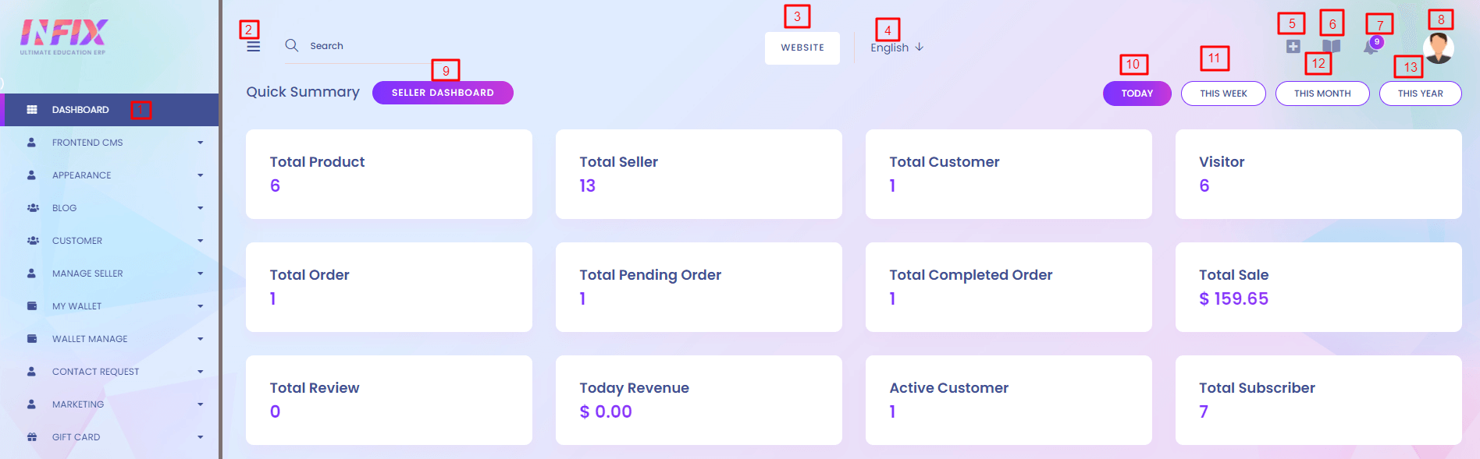Image resolution: width=1480 pixels, height=459 pixels.
Task: Open the English language dropdown
Action: pyautogui.click(x=897, y=48)
